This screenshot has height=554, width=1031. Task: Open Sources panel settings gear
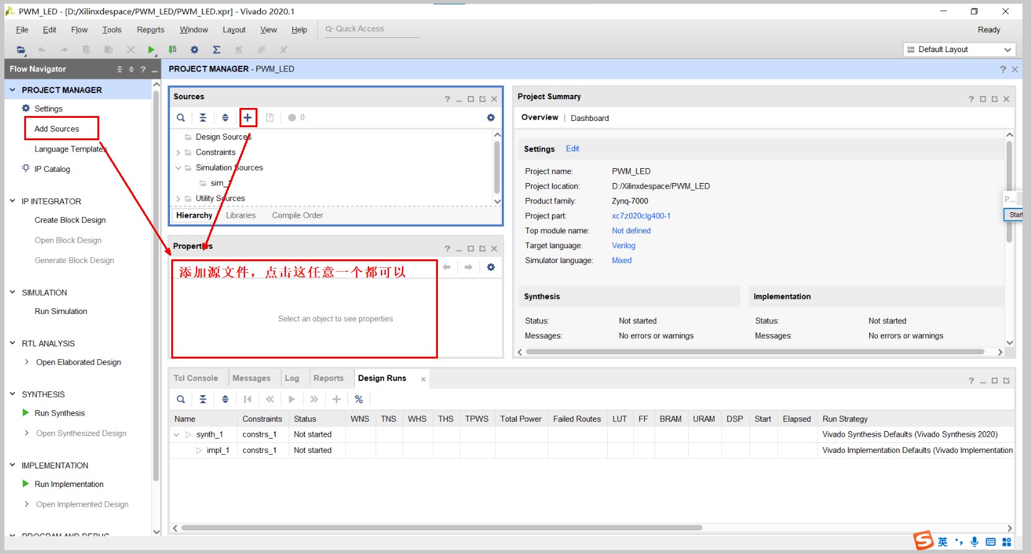tap(491, 117)
